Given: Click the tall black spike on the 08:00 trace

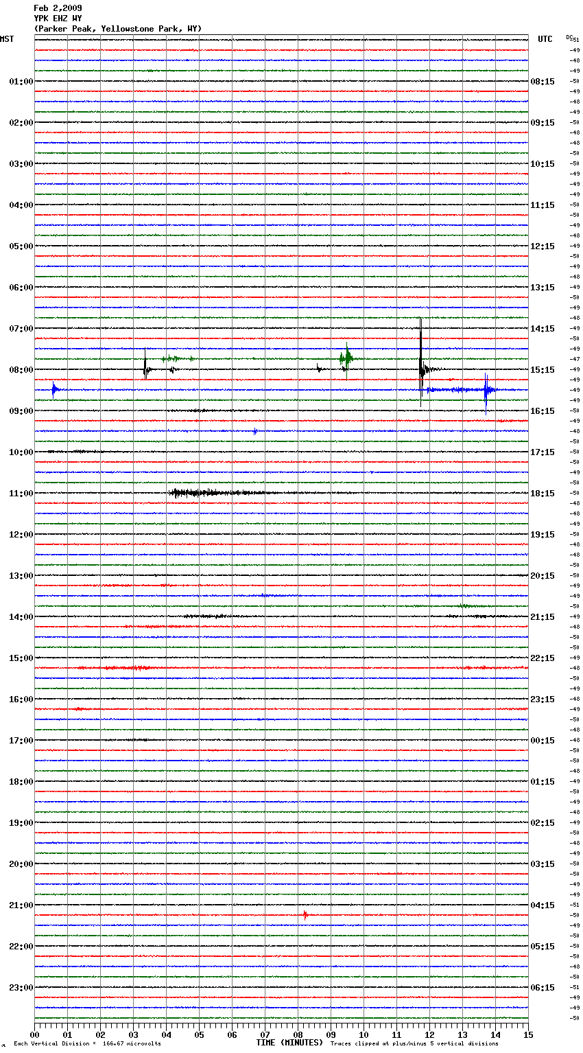Looking at the screenshot, I should (420, 362).
